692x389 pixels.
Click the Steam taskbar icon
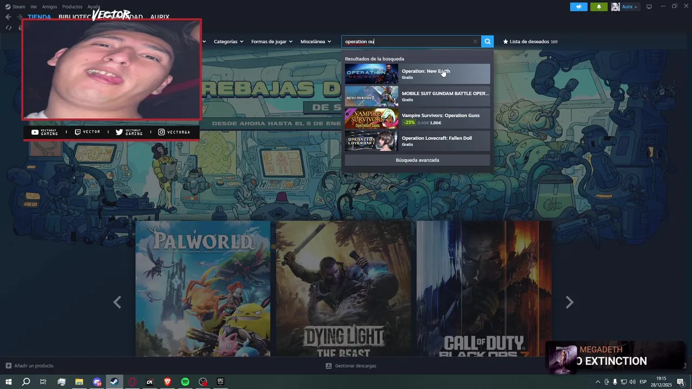click(115, 382)
